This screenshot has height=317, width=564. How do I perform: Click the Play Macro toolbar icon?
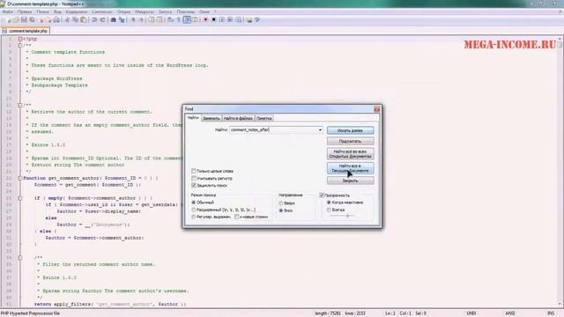tap(222, 20)
